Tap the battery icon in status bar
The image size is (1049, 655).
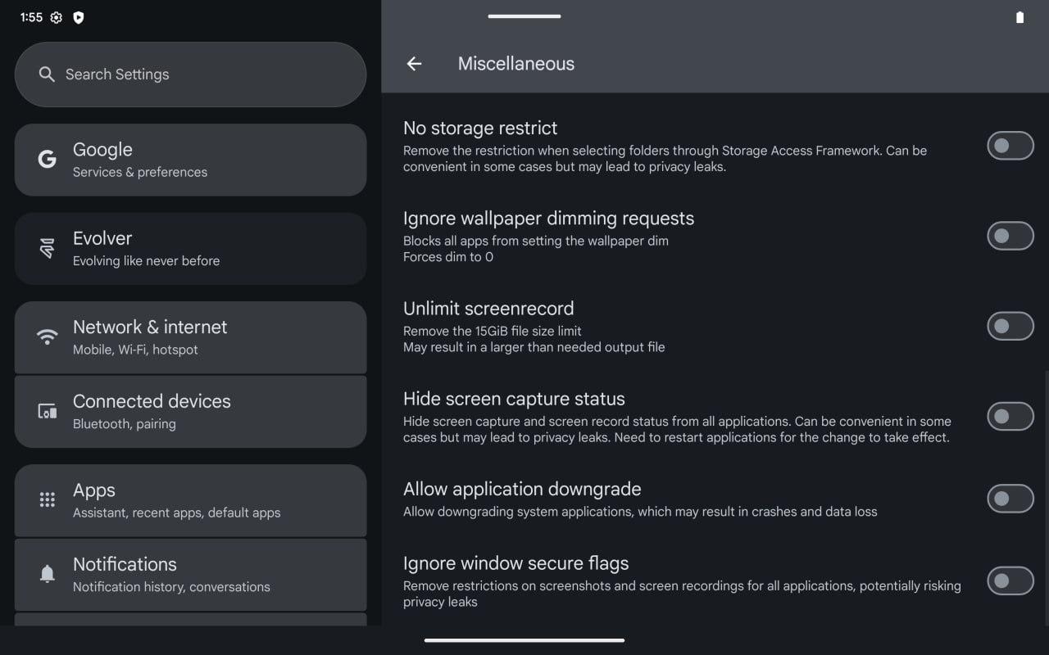coord(1019,17)
